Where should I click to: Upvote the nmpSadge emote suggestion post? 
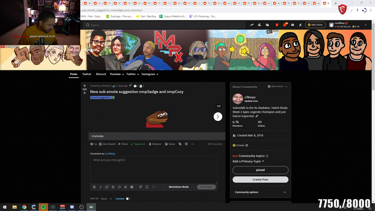pyautogui.click(x=84, y=86)
